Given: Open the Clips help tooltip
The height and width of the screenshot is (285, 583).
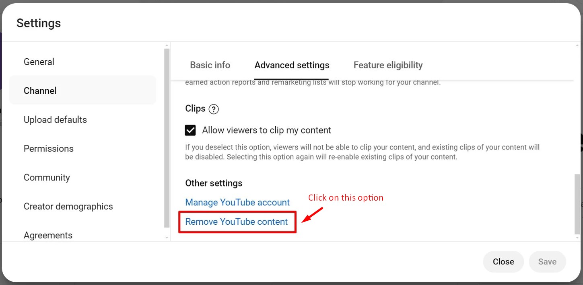Looking at the screenshot, I should point(214,109).
